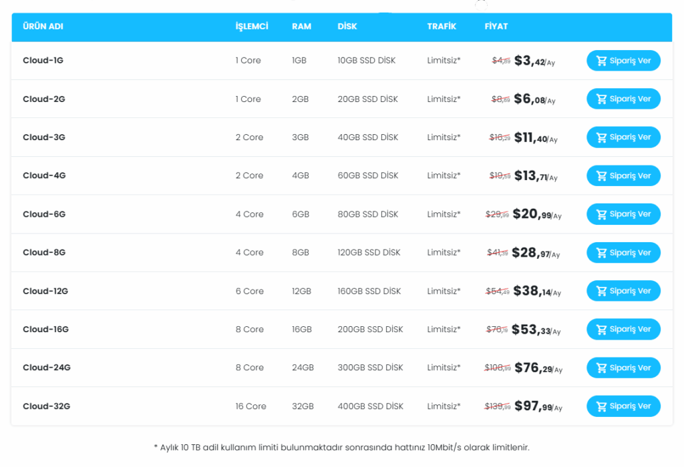684x467 pixels.
Task: Click the cart icon in Cloud-6G row
Action: click(601, 214)
